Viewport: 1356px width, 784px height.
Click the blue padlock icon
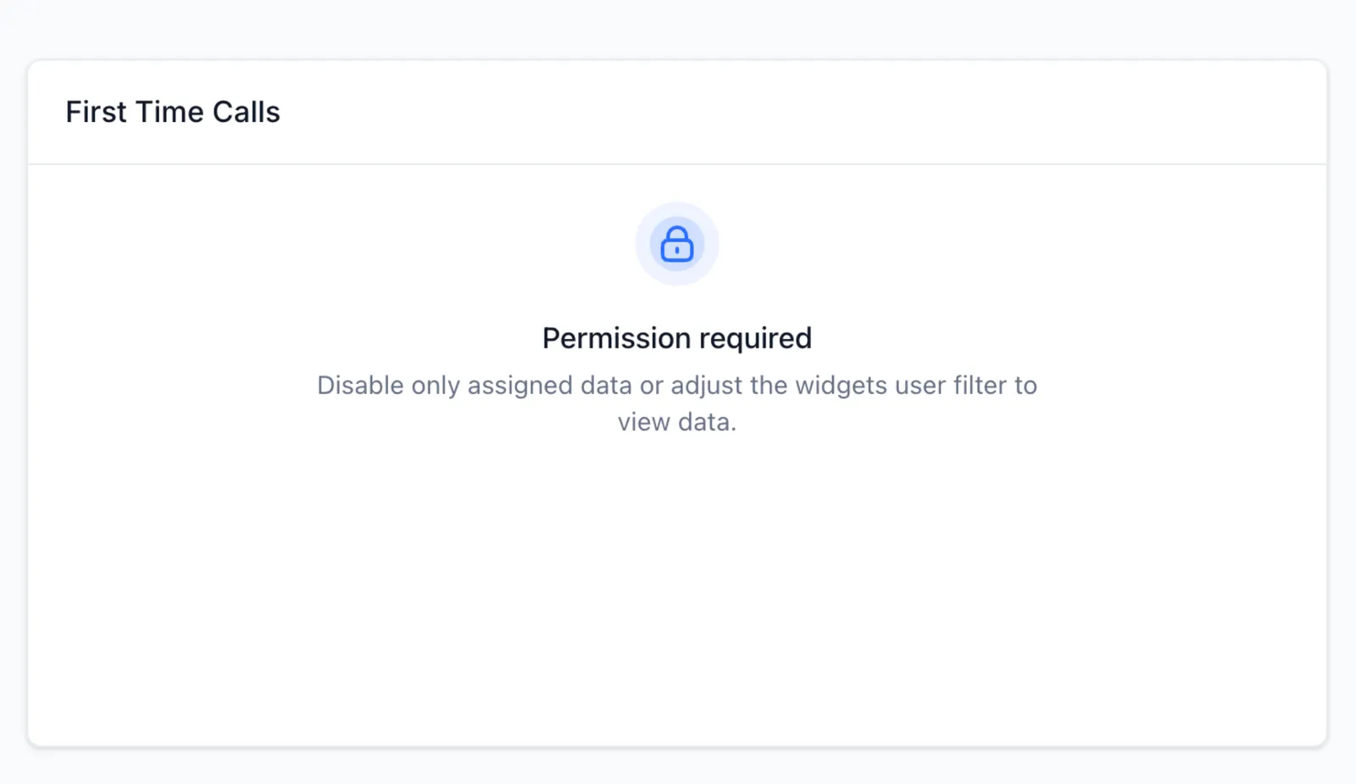[x=677, y=244]
